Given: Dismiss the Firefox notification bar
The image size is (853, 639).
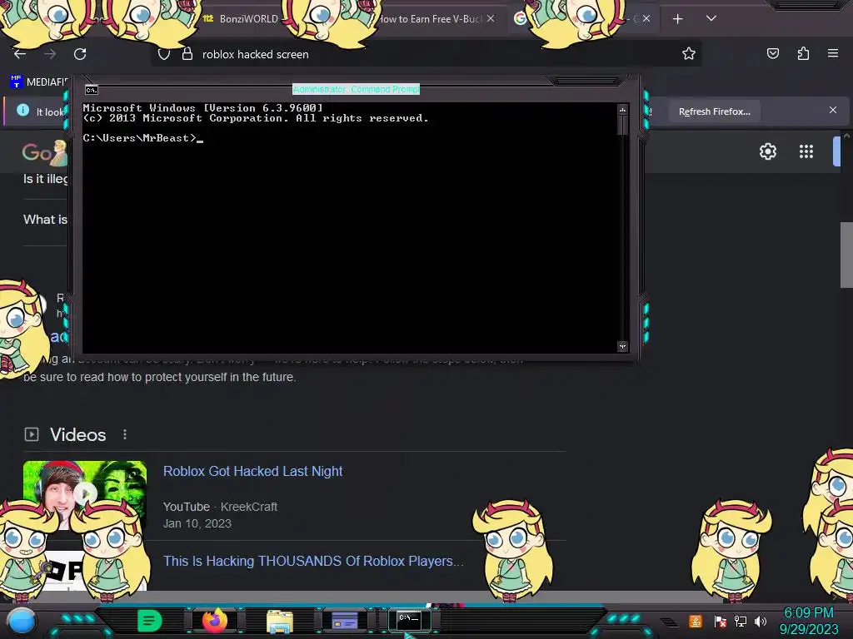Looking at the screenshot, I should click(x=832, y=111).
